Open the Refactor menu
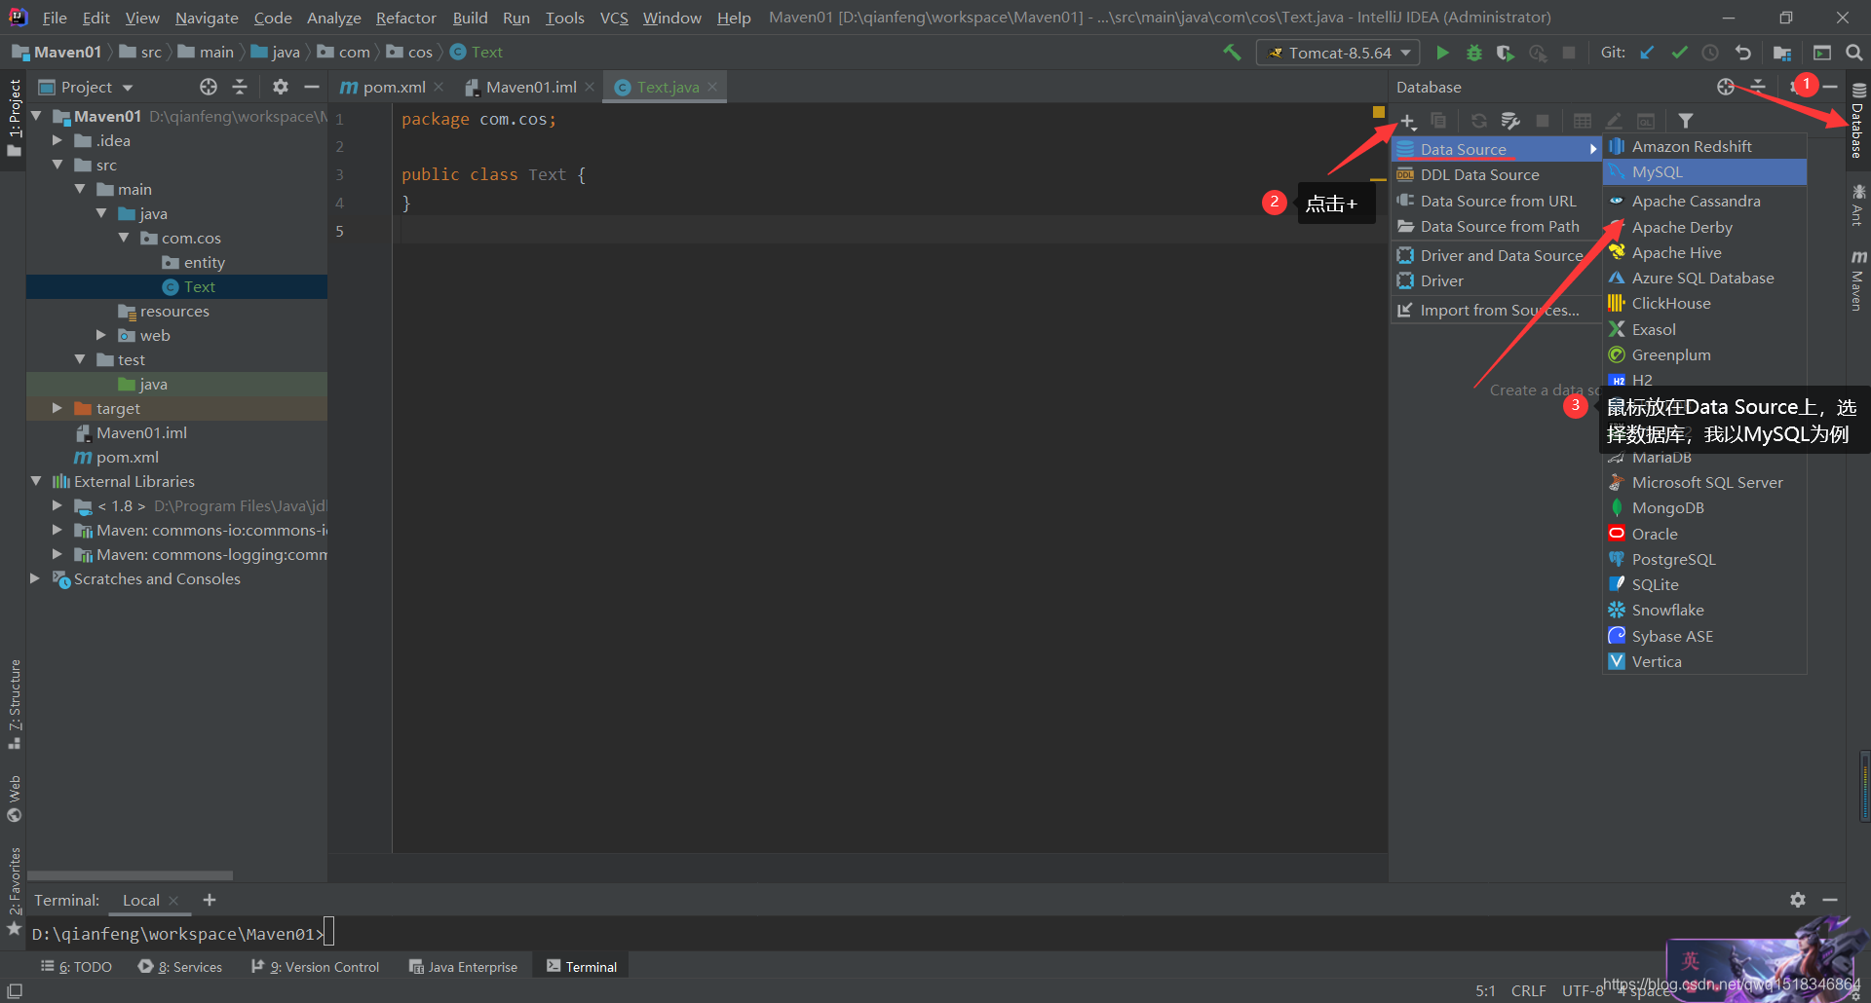The image size is (1871, 1003). (405, 18)
